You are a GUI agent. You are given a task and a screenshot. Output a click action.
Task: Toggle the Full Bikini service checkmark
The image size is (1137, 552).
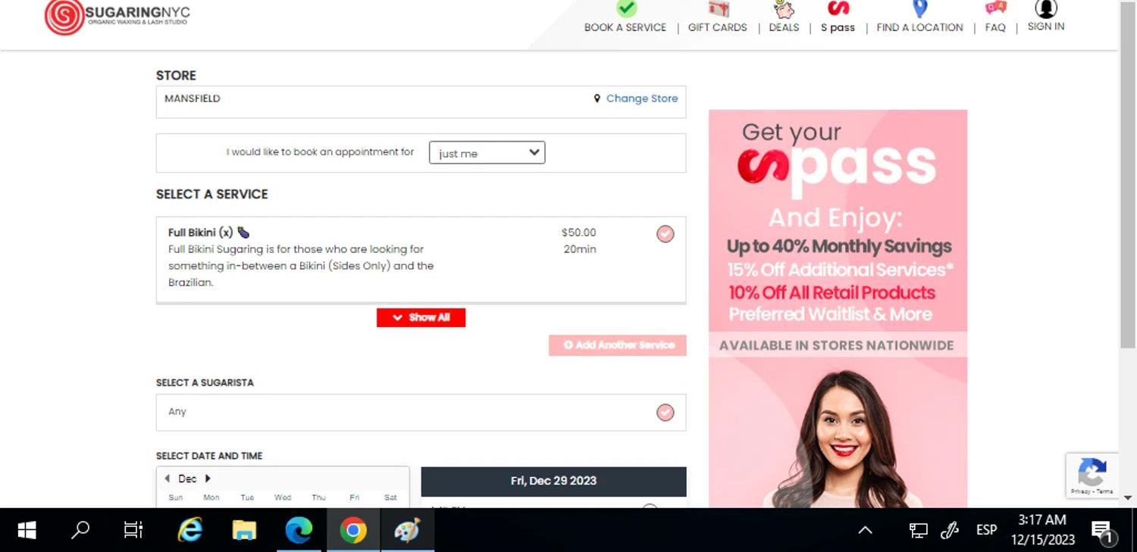pyautogui.click(x=666, y=234)
